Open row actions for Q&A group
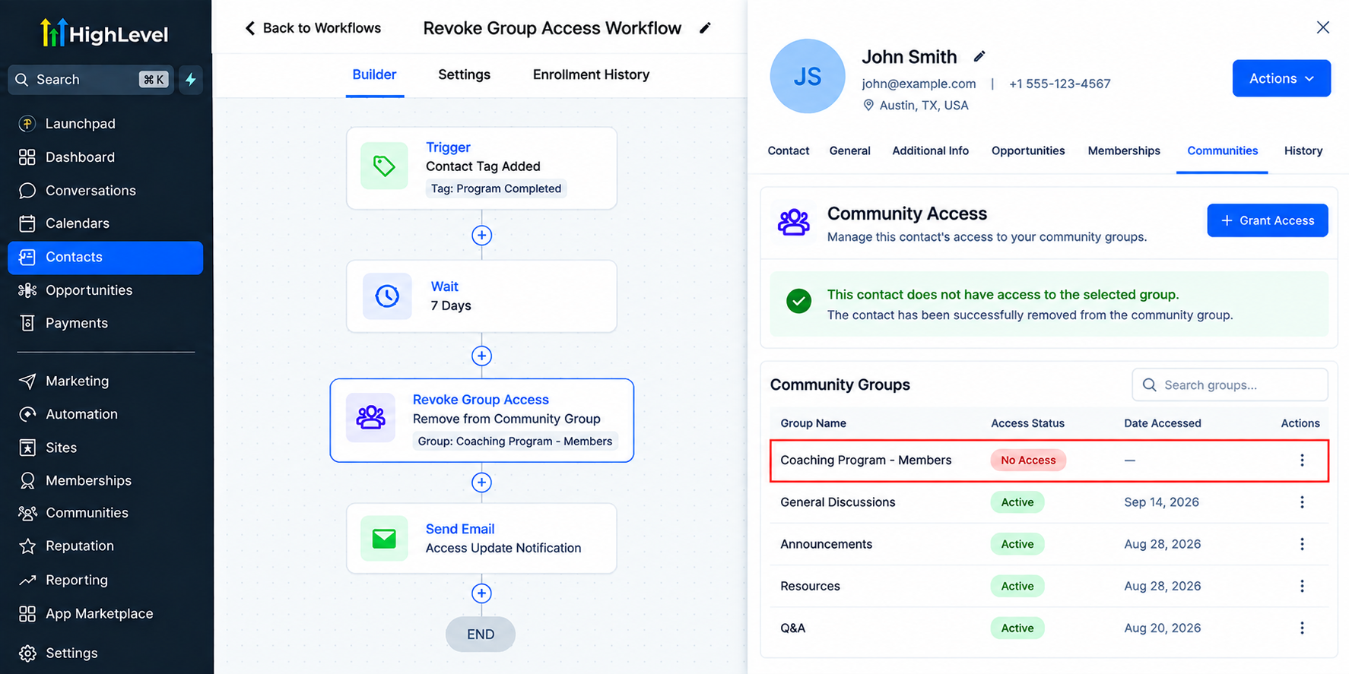 point(1302,628)
